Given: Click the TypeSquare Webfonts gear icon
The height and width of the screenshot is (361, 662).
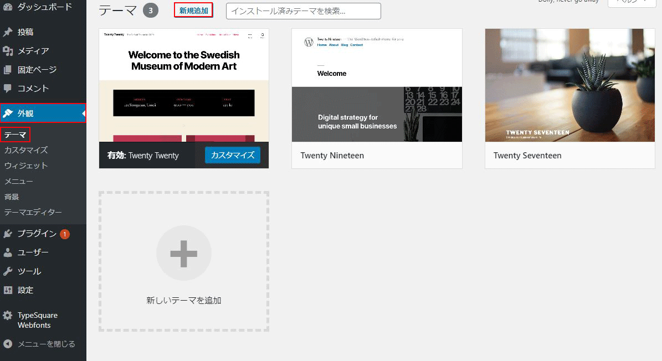Looking at the screenshot, I should [8, 316].
